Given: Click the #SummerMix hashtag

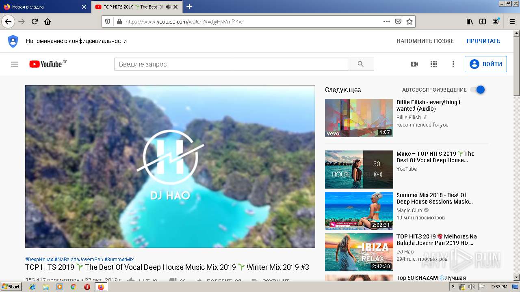Looking at the screenshot, I should coord(119,260).
